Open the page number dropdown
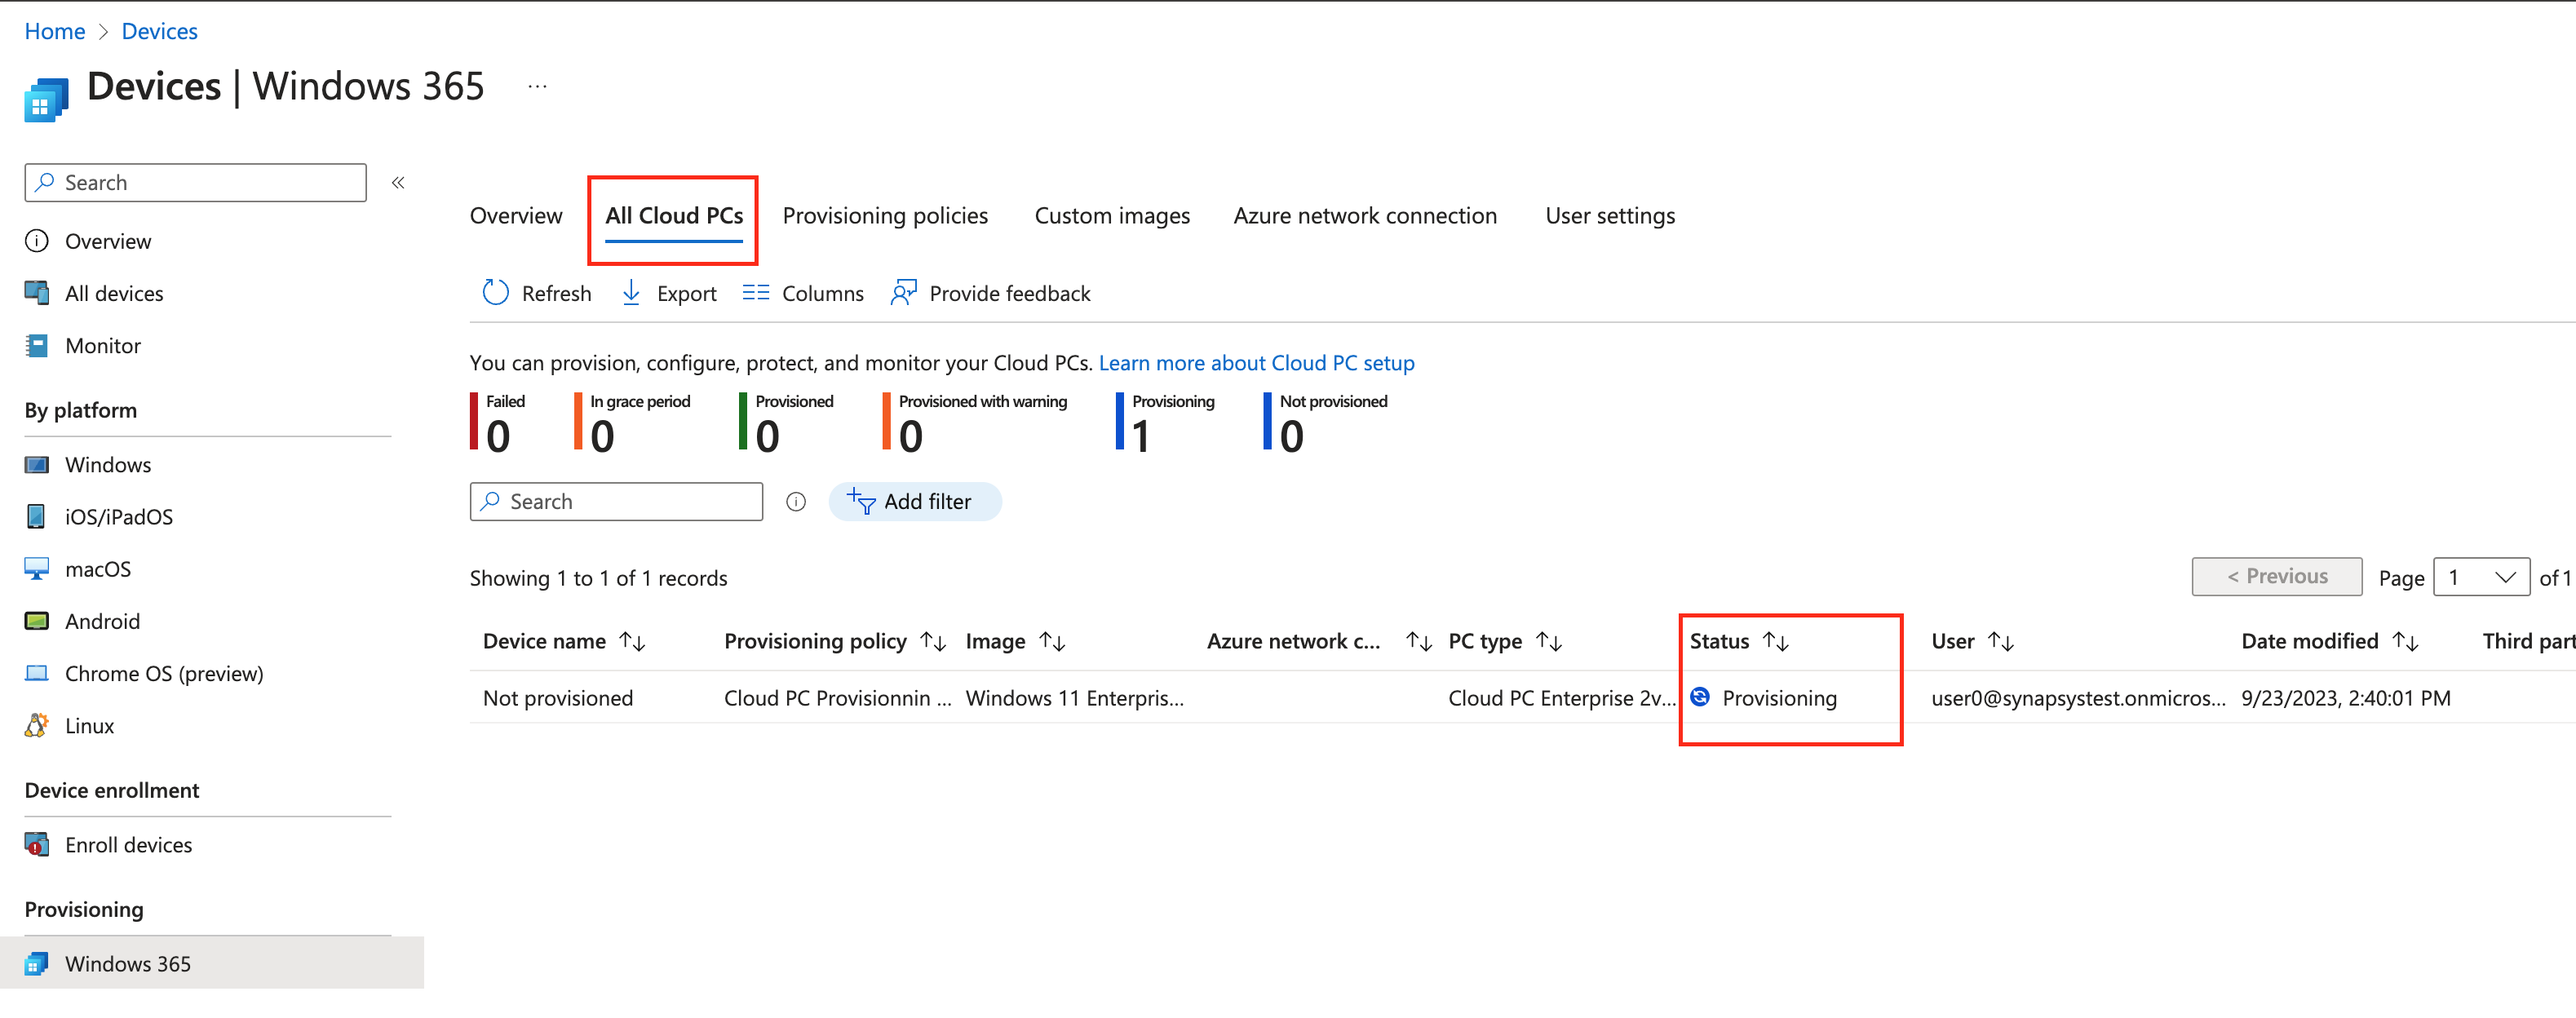The height and width of the screenshot is (1018, 2576). (2481, 577)
